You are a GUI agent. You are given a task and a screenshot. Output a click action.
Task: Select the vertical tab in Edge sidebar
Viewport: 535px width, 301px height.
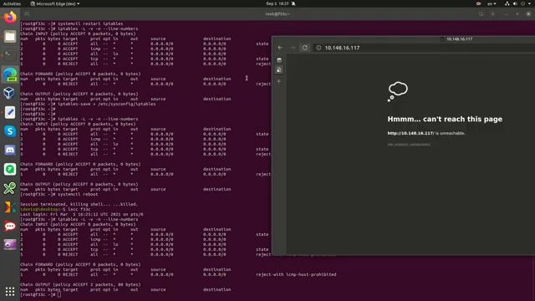279,70
